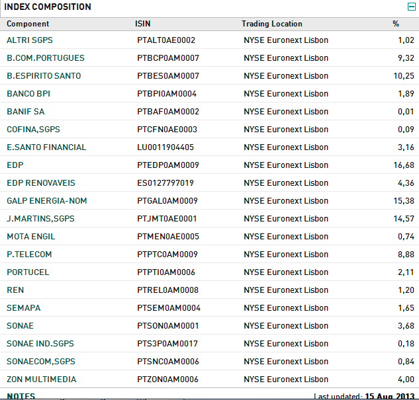Select ISIN PTBES0AM0007
419x400 pixels.
[x=168, y=76]
